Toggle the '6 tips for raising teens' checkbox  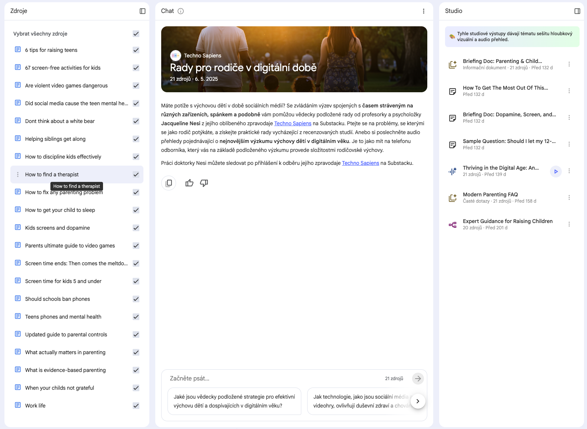[136, 50]
